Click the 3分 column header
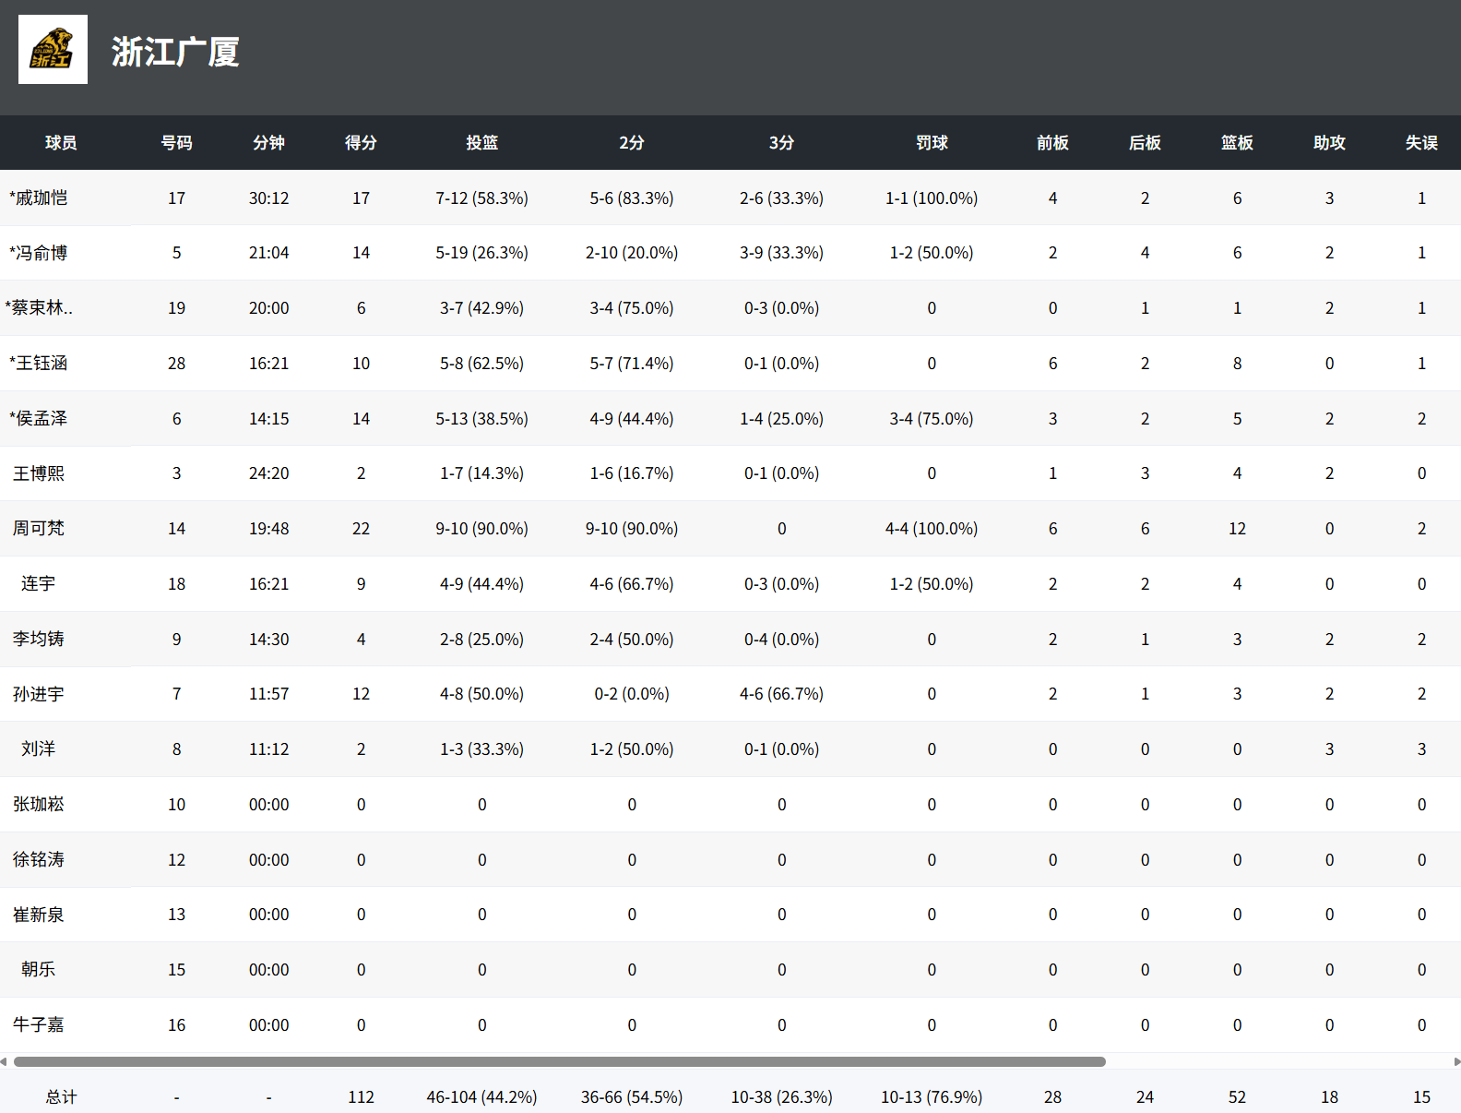 click(781, 142)
